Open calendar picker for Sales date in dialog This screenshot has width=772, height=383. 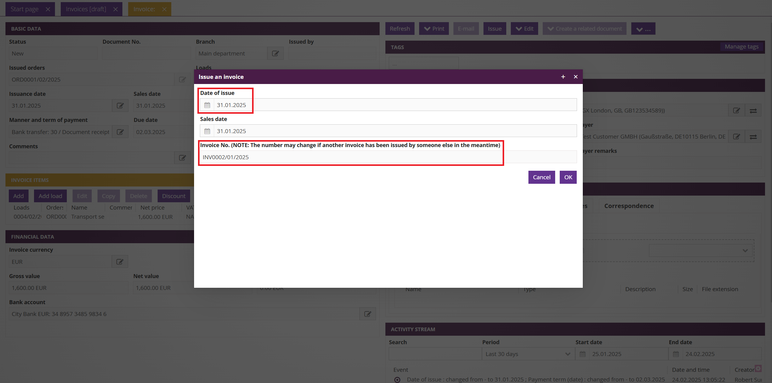click(x=207, y=131)
